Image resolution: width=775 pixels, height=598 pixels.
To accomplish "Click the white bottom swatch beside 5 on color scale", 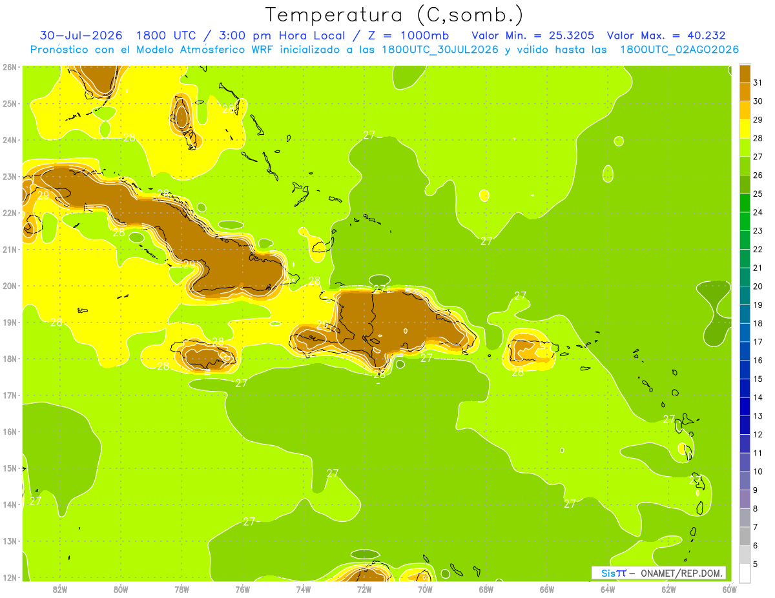I will click(x=745, y=573).
